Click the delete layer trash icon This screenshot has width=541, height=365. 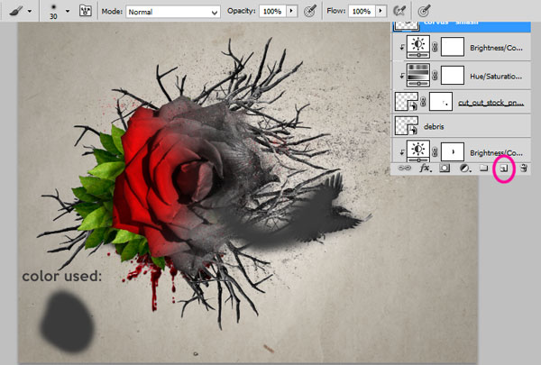point(523,168)
